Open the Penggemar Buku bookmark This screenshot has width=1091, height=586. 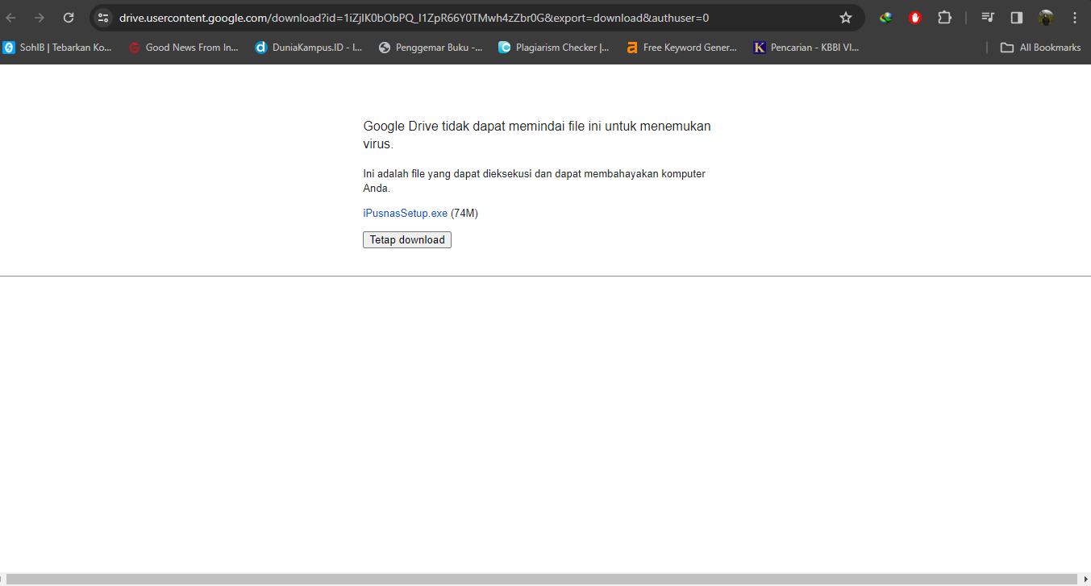(x=431, y=48)
